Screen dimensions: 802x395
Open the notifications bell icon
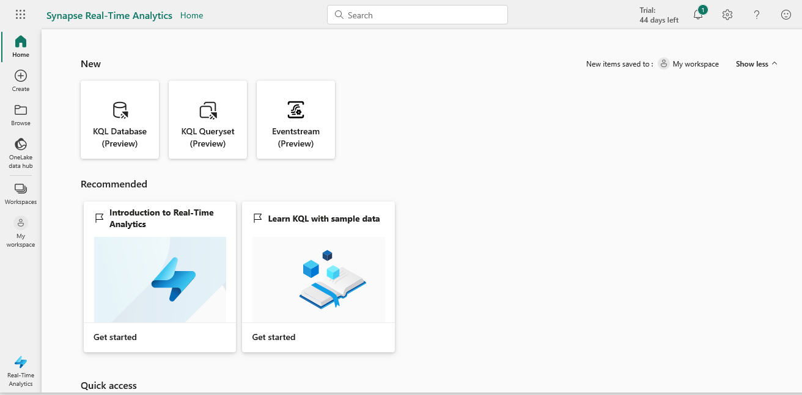pos(698,15)
